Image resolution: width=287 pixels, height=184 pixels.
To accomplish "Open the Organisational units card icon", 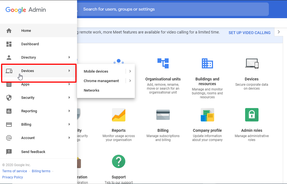I will pyautogui.click(x=163, y=63).
